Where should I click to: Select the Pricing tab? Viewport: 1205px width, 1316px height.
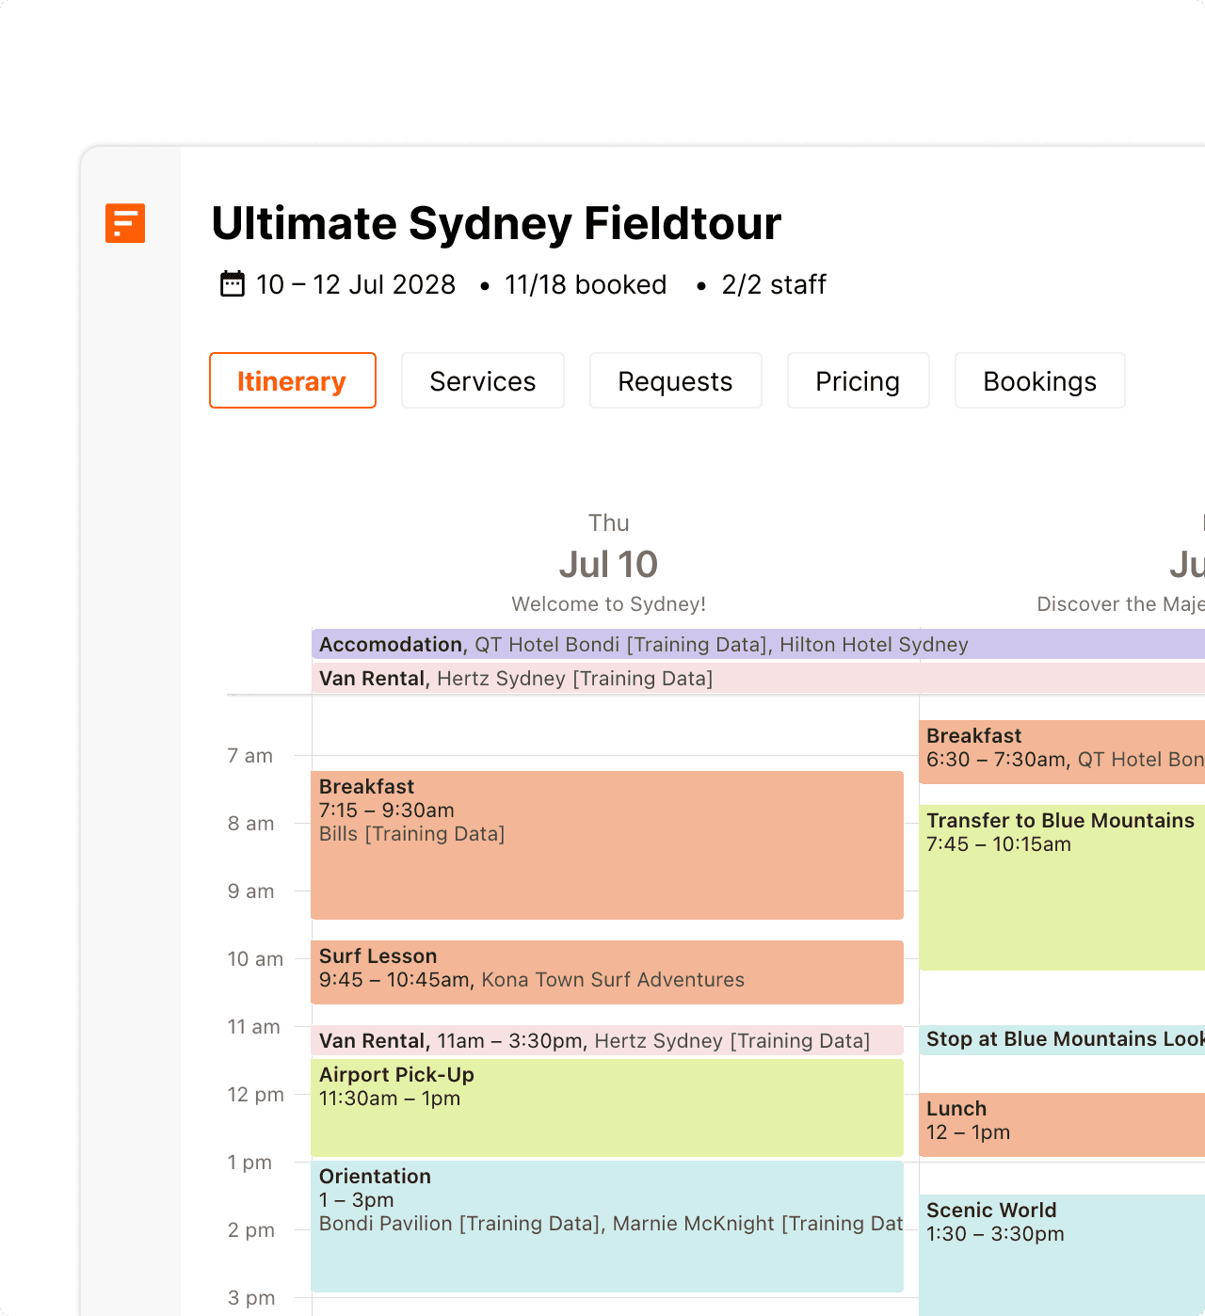(858, 380)
